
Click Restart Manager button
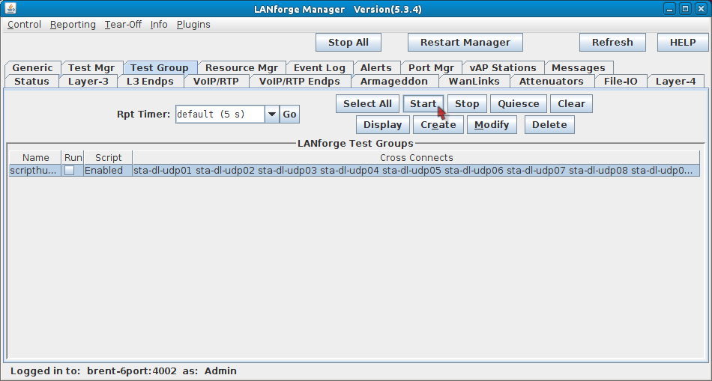[465, 43]
